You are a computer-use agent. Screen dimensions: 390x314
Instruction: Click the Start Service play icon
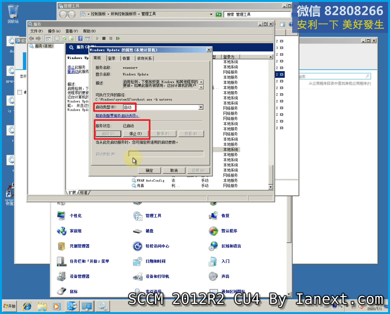97,38
